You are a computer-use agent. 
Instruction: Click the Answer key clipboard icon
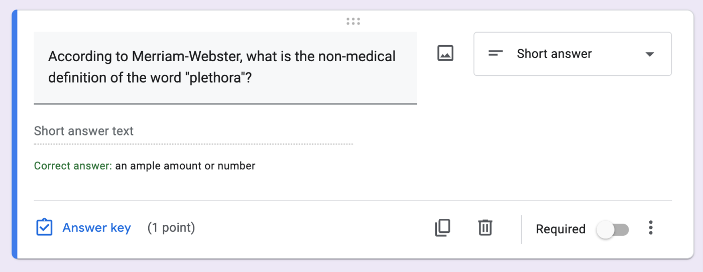click(x=44, y=228)
